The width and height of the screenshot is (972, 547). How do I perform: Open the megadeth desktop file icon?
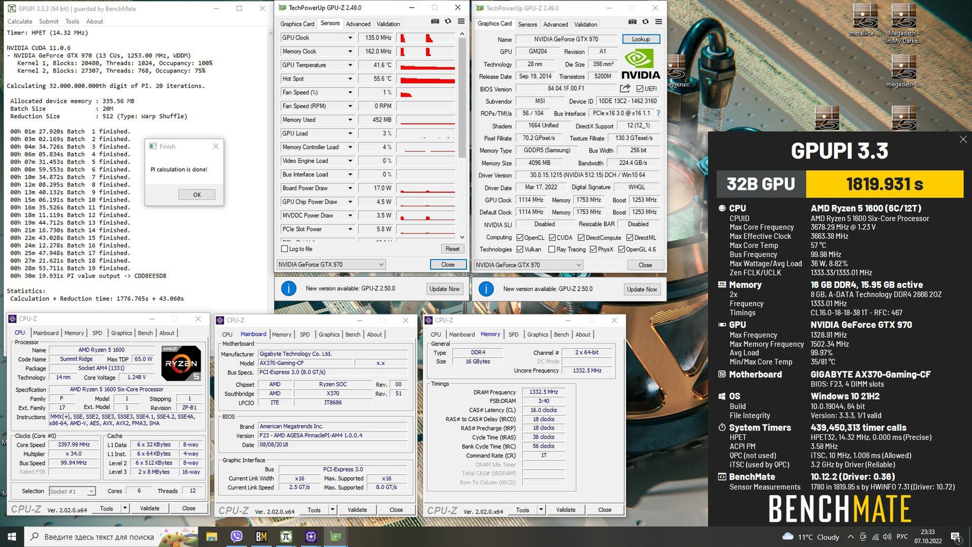(x=904, y=70)
